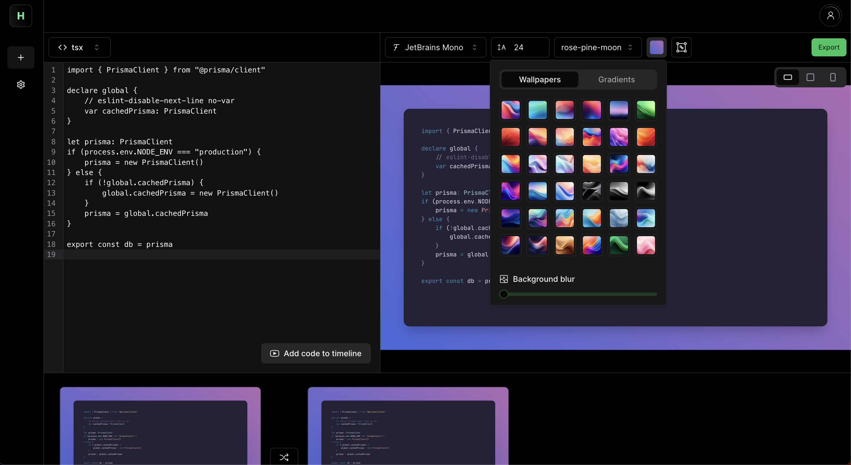Select the first timeline slide thumbnail
The height and width of the screenshot is (465, 851).
coord(160,426)
